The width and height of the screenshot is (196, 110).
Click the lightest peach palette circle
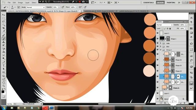click(149, 71)
